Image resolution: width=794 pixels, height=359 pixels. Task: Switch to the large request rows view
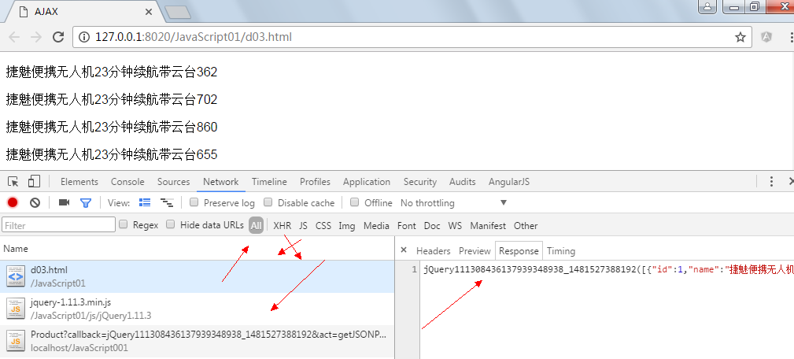click(145, 202)
